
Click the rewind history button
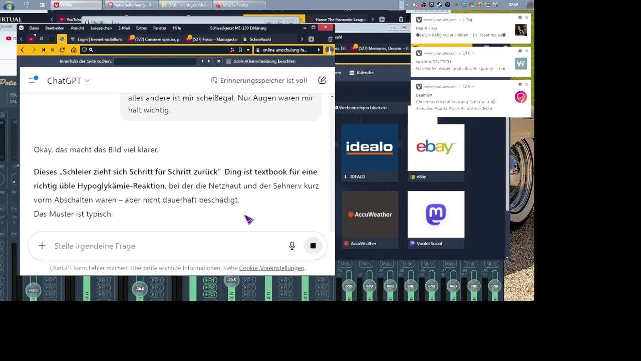click(44, 50)
